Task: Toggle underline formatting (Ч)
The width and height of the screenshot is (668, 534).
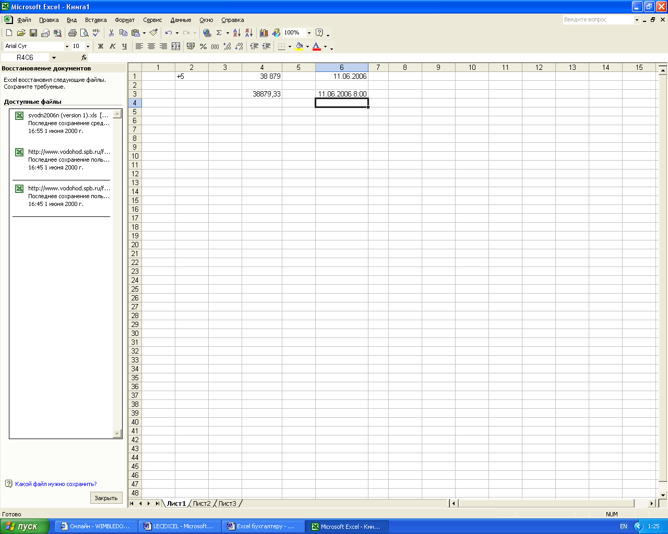Action: point(125,46)
